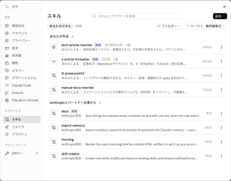The height and width of the screenshot is (181, 231).
Task: Open import-memory skill name
Action: coord(73,125)
